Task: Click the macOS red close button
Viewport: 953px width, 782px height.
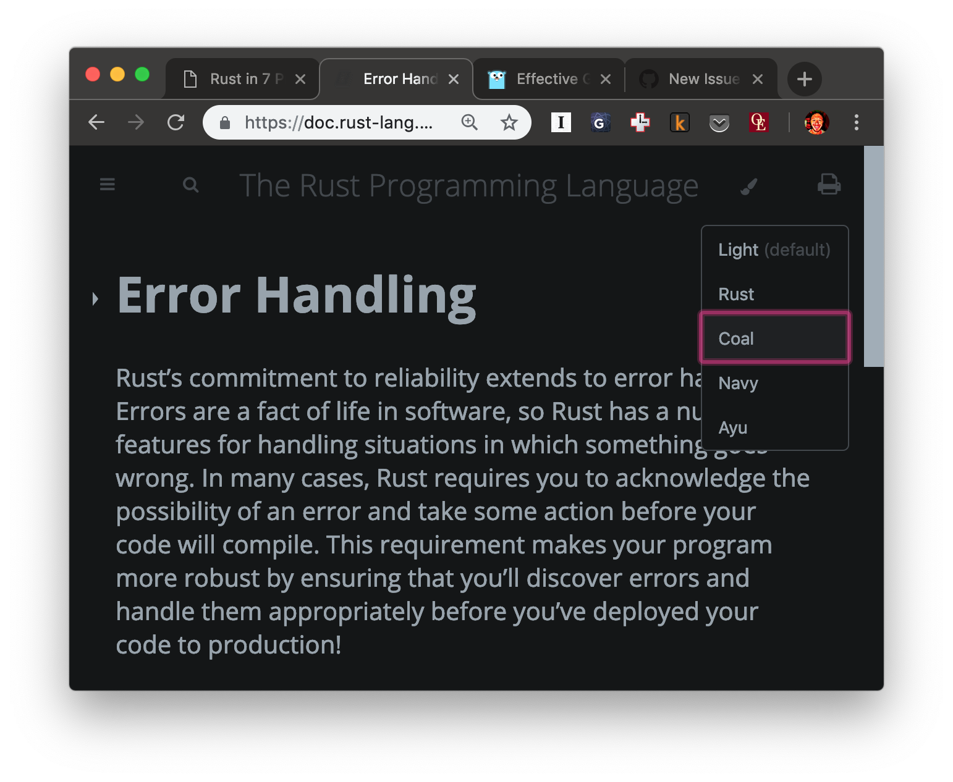Action: point(93,74)
